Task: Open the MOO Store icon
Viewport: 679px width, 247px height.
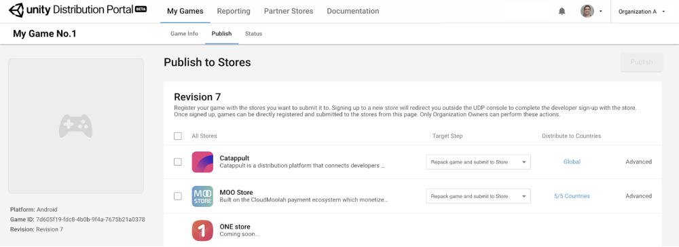Action: pos(202,196)
